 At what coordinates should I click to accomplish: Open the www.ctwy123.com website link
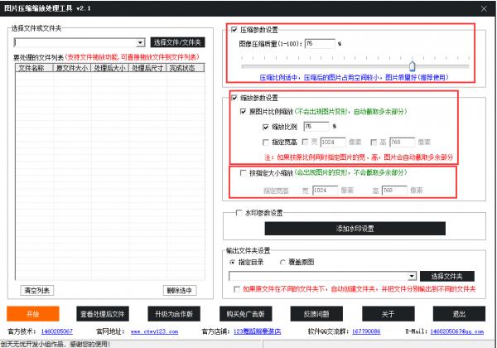point(154,331)
